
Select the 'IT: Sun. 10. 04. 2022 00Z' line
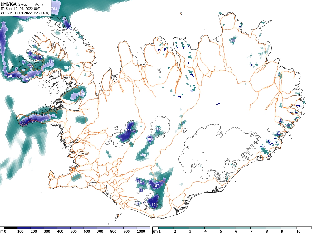coord(20,9)
